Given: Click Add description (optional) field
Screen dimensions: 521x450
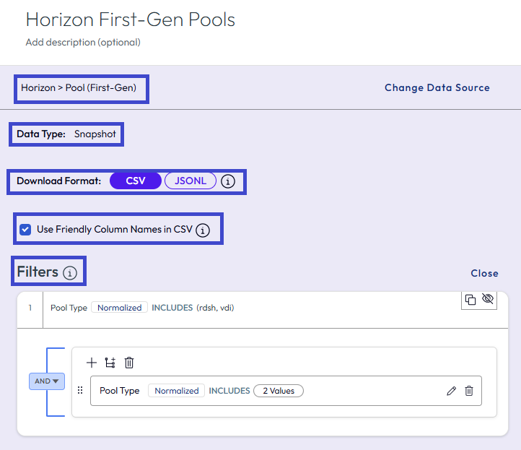Looking at the screenshot, I should click(83, 43).
